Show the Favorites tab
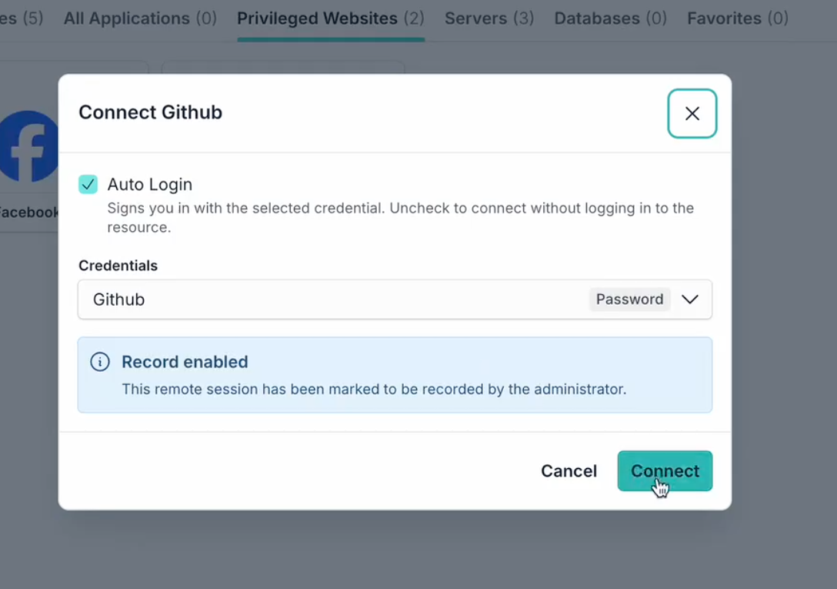This screenshot has height=589, width=837. point(738,18)
